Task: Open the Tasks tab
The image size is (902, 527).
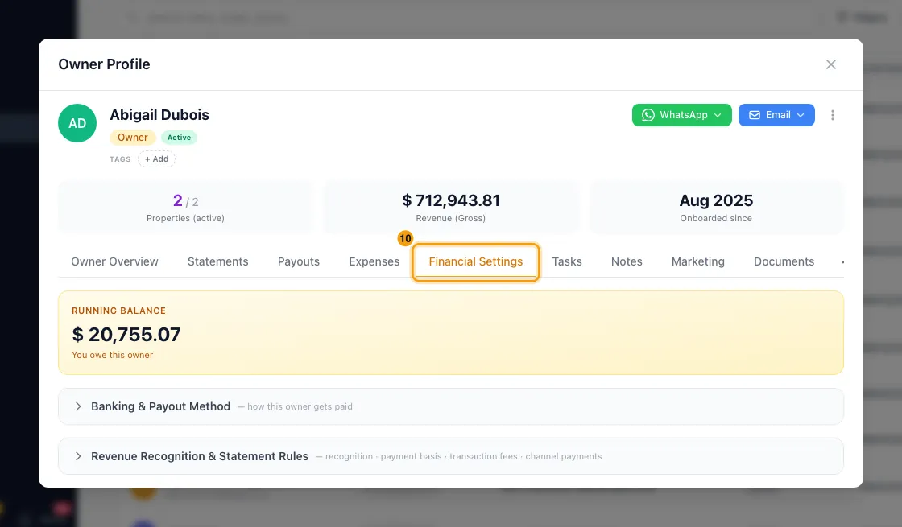Action: click(567, 261)
